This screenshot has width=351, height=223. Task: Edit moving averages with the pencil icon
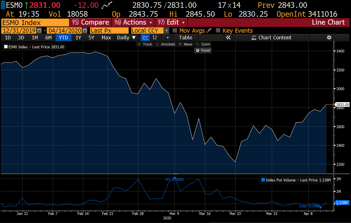(x=209, y=30)
